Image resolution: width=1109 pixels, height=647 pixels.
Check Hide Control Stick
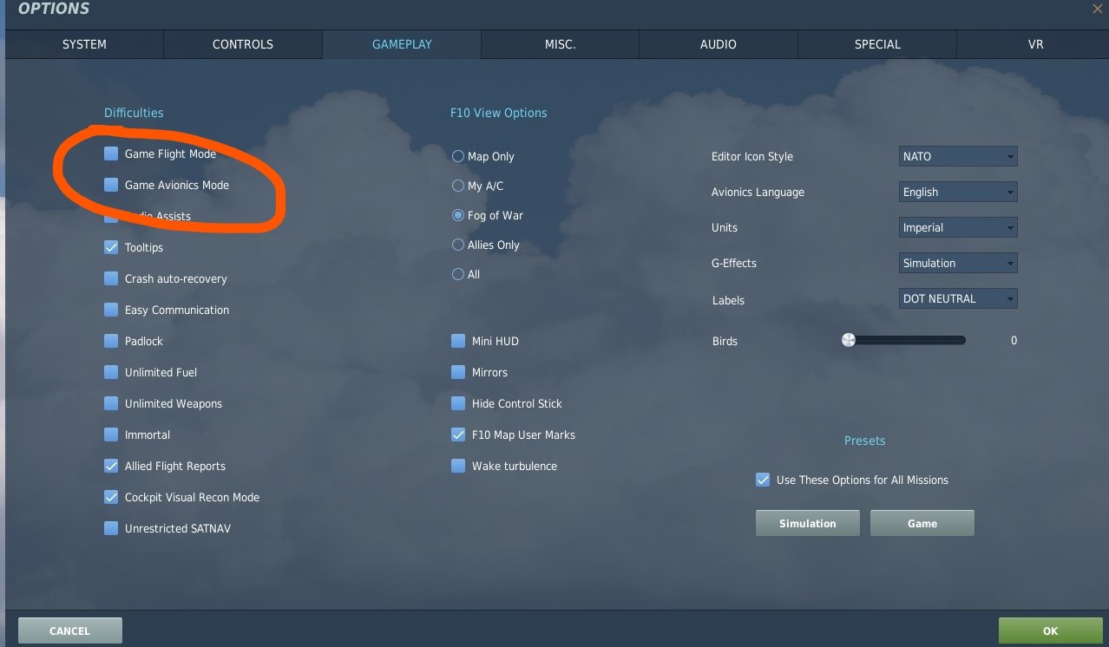[x=458, y=403]
